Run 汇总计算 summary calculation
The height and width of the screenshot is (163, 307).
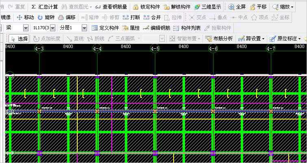[x=45, y=7]
